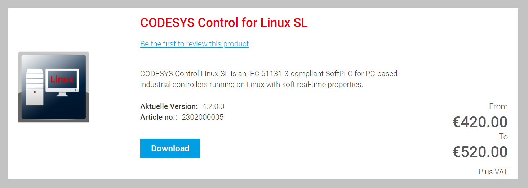Click the Aktuelle Version label

coord(169,106)
